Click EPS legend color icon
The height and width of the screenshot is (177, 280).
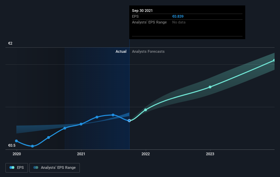coord(12,167)
